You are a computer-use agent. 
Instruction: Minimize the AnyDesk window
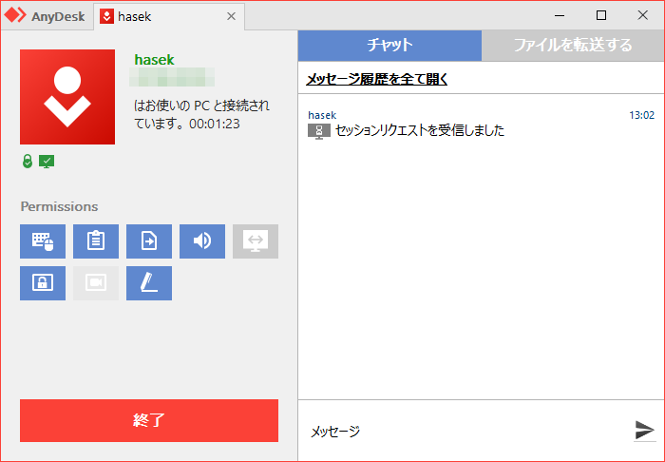click(x=560, y=16)
